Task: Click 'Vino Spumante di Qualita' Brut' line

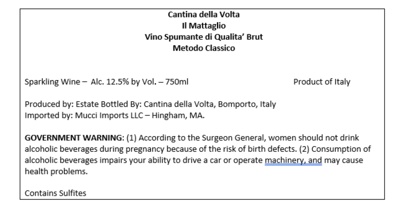Action: [204, 37]
